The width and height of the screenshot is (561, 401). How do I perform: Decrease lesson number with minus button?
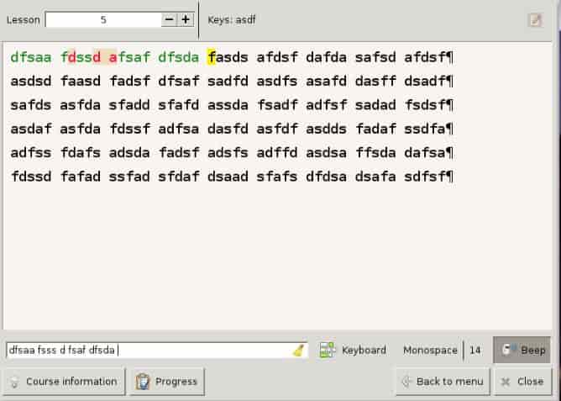(x=169, y=19)
